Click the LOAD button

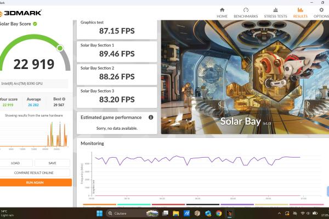pyautogui.click(x=15, y=163)
